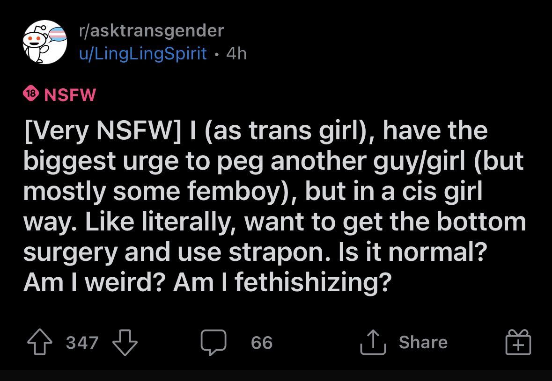552x381 pixels.
Task: Click the "Am I fethishizing?" final line
Action: coord(207,282)
